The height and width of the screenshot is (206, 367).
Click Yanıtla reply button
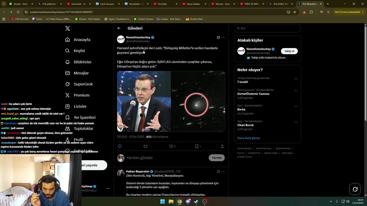[217, 158]
